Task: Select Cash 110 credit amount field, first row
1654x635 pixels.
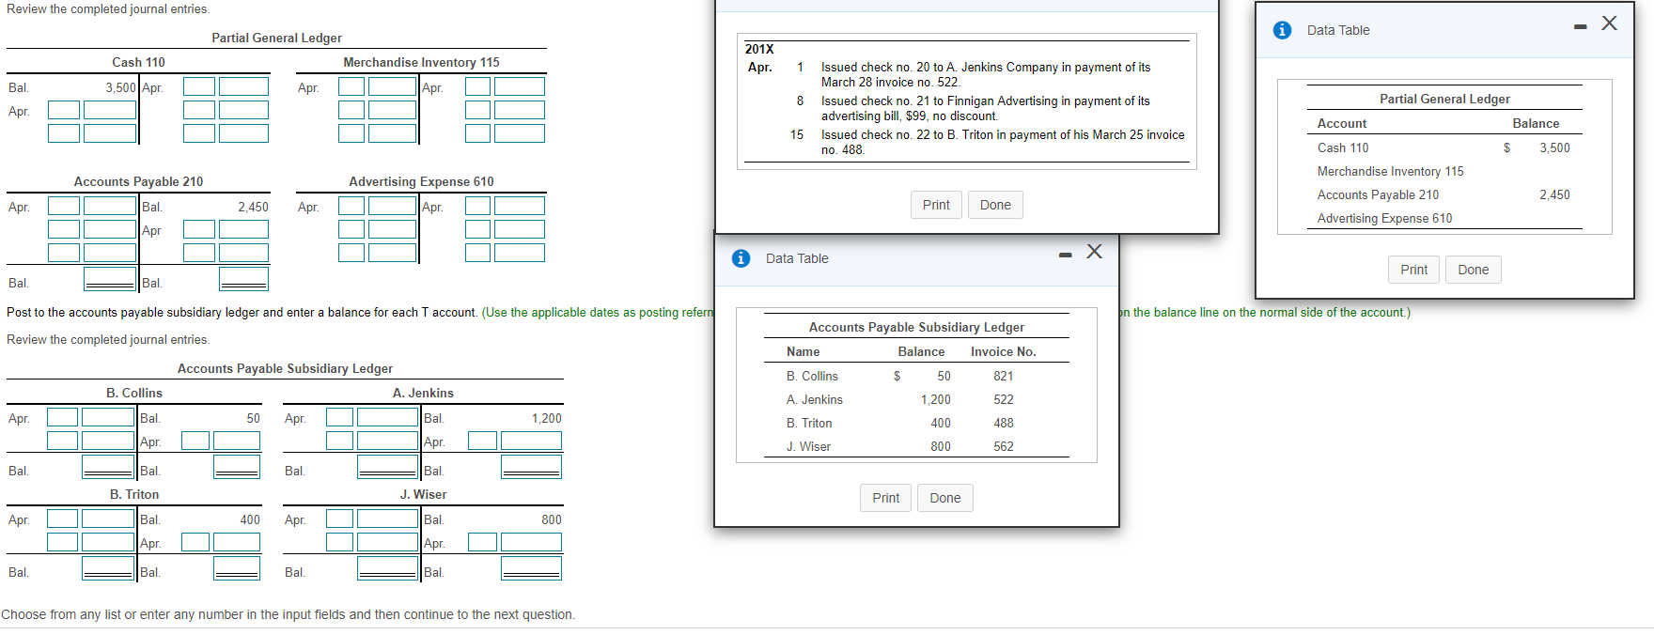Action: pyautogui.click(x=243, y=86)
